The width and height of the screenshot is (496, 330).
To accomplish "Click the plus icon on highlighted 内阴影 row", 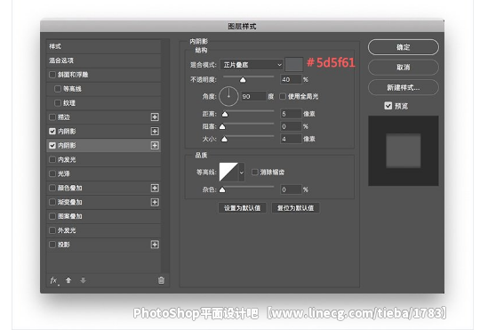I will (155, 145).
